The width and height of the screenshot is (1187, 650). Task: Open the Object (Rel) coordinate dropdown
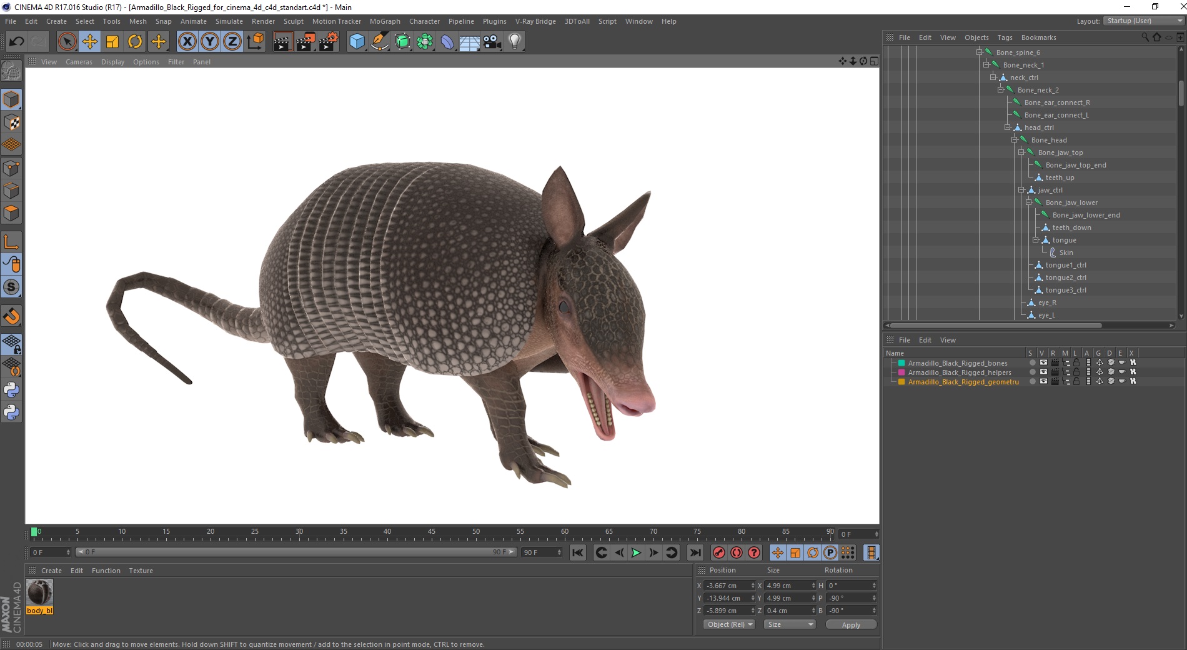pos(729,624)
